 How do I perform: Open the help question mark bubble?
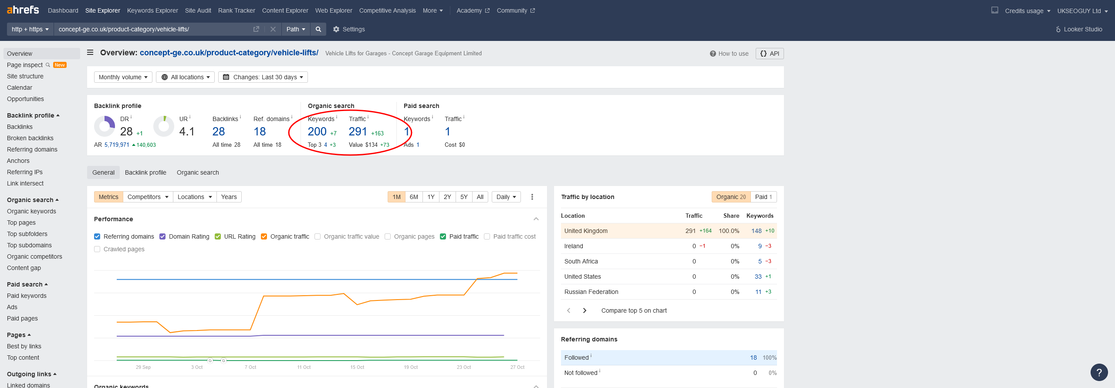click(1099, 372)
